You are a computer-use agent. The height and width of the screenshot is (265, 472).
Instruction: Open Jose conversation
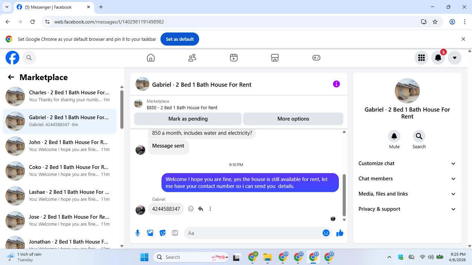tap(59, 220)
